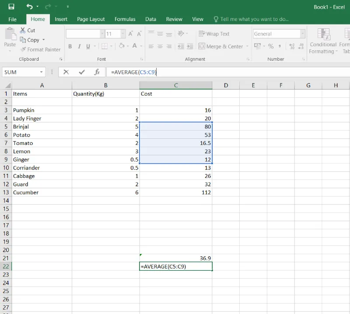Click the Save icon in title bar
This screenshot has height=314, width=350.
(x=11, y=7)
